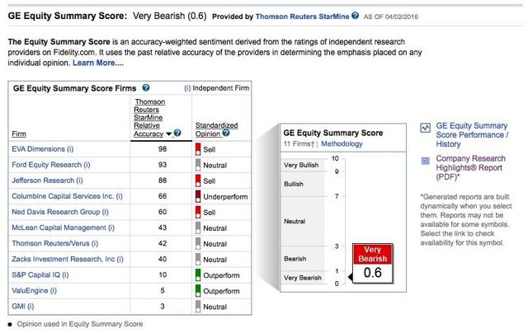Click accuracy value 93 for Ford Equity Research
Screen dimensions: 528x333
pyautogui.click(x=163, y=165)
